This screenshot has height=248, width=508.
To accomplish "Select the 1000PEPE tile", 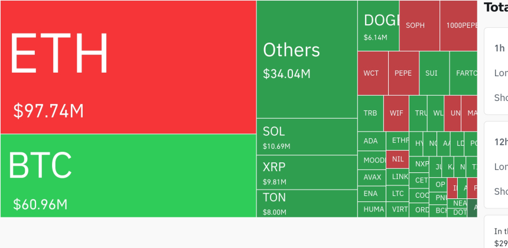I will coord(458,25).
